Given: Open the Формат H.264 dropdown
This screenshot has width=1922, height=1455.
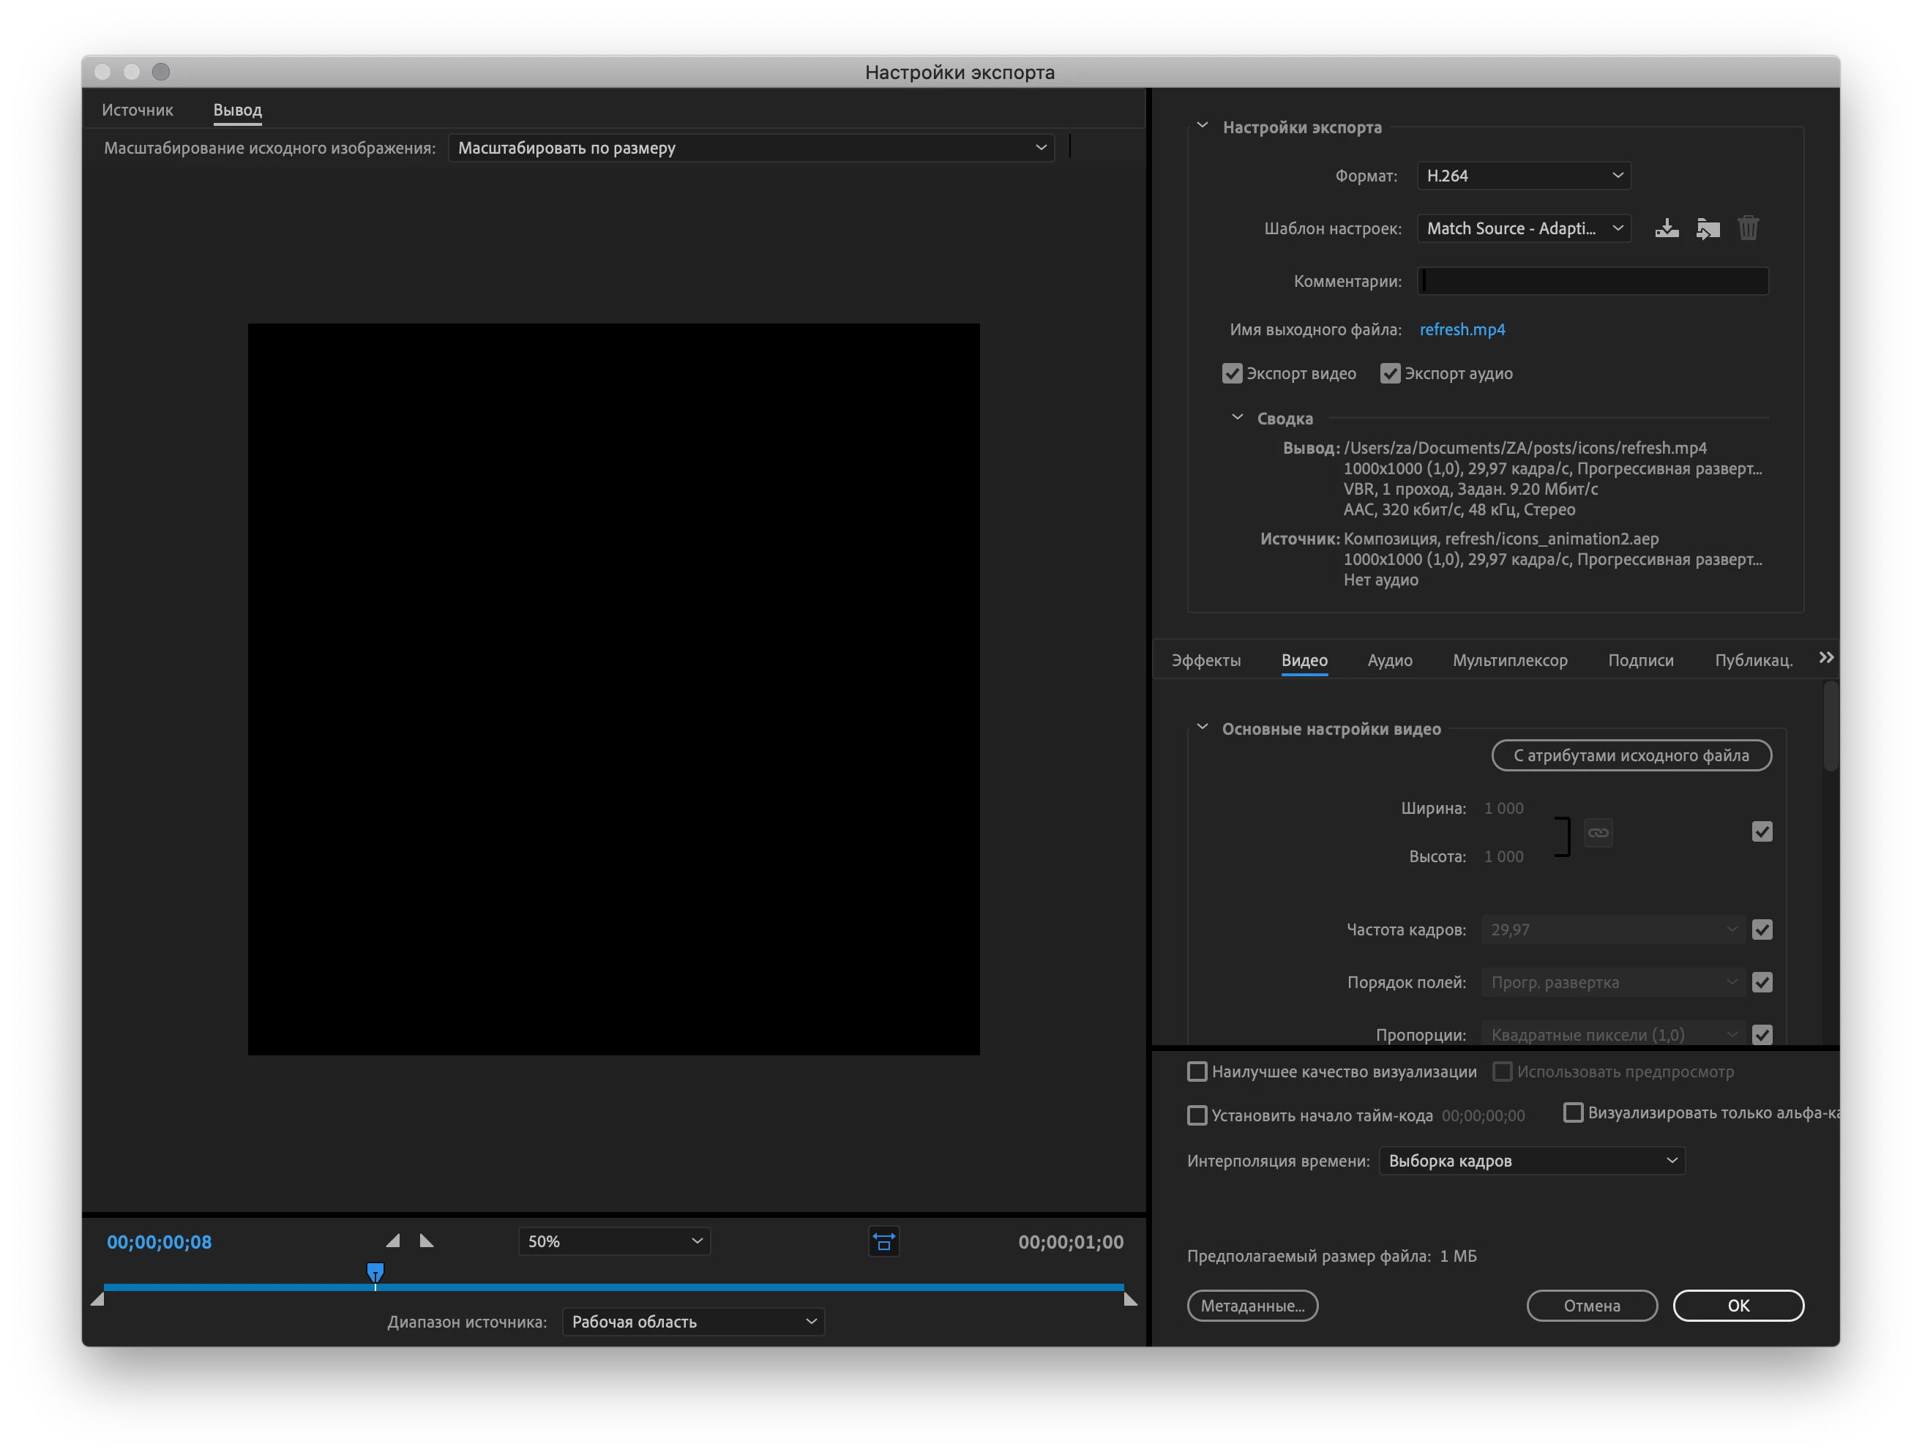Looking at the screenshot, I should pos(1523,176).
